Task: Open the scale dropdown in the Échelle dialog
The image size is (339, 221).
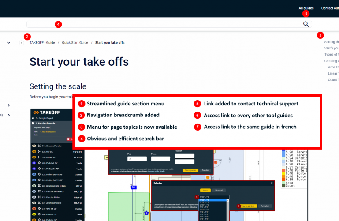Action: 214,197
